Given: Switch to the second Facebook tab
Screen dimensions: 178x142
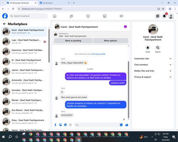Looking at the screenshot, I should (x=54, y=3).
